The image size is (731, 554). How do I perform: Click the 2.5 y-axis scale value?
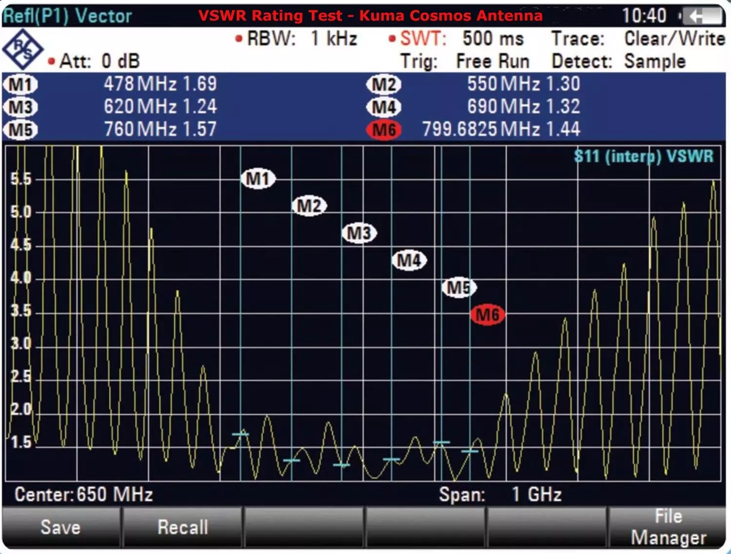tap(21, 376)
